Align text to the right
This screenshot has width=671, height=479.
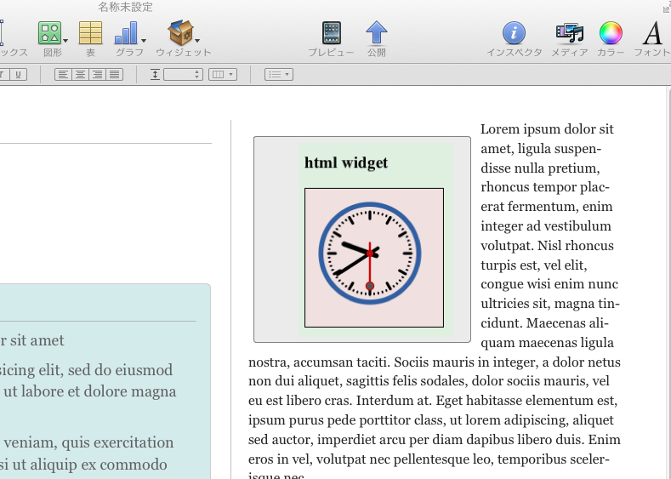click(97, 75)
